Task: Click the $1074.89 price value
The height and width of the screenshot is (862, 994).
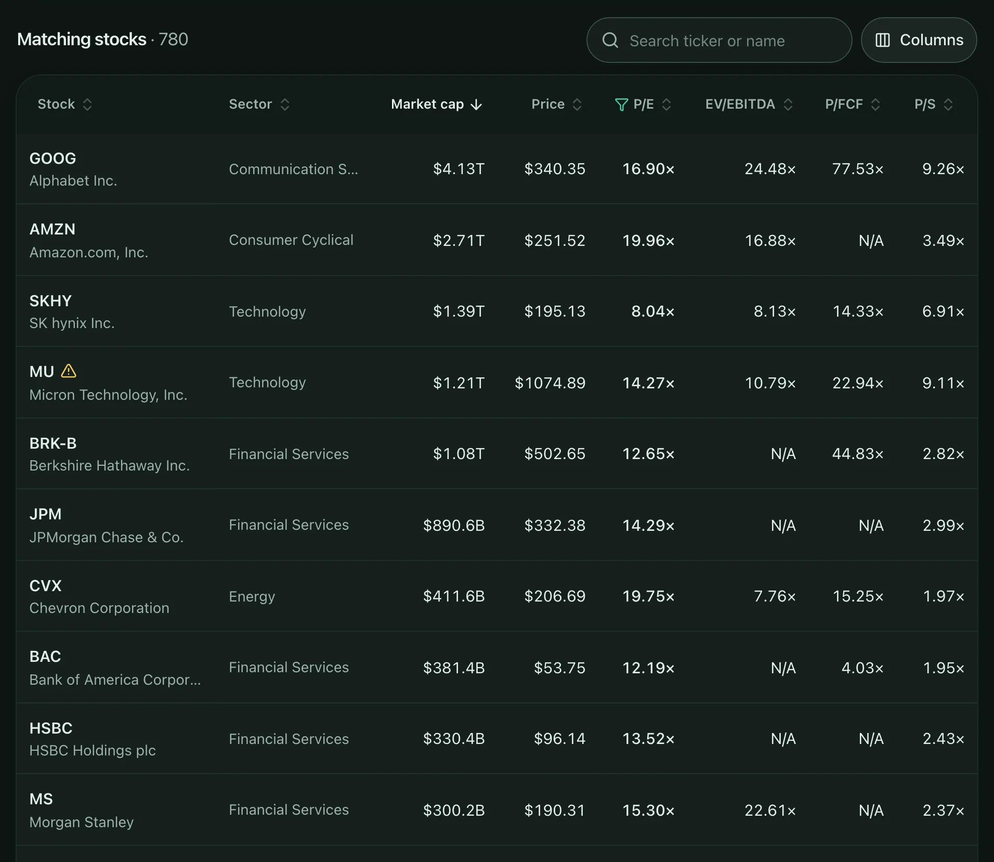Action: [550, 383]
